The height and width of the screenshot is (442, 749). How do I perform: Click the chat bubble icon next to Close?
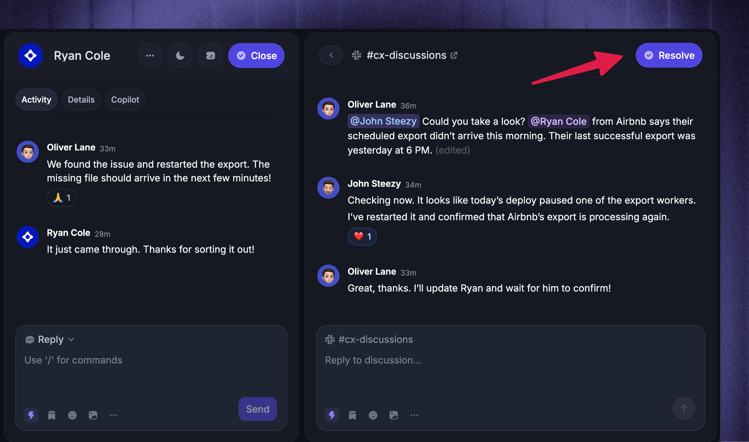pyautogui.click(x=210, y=56)
